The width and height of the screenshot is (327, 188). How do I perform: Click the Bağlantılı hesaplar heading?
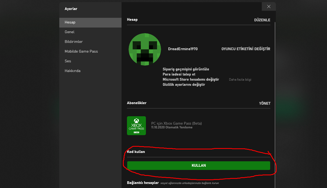tap(143, 183)
